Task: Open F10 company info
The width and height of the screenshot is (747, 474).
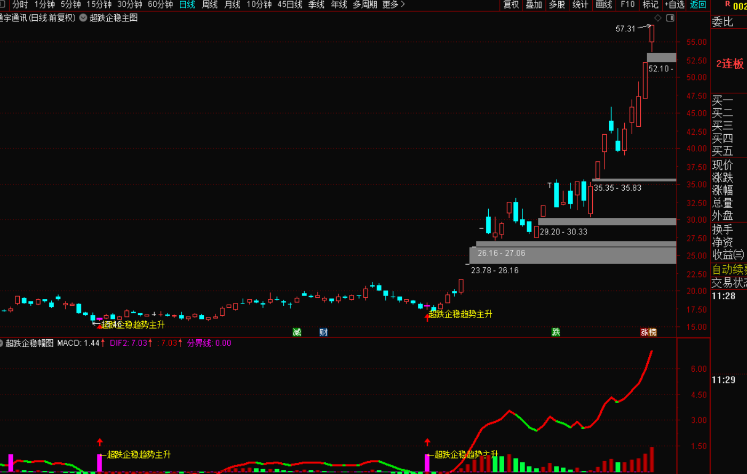Action: coord(627,5)
